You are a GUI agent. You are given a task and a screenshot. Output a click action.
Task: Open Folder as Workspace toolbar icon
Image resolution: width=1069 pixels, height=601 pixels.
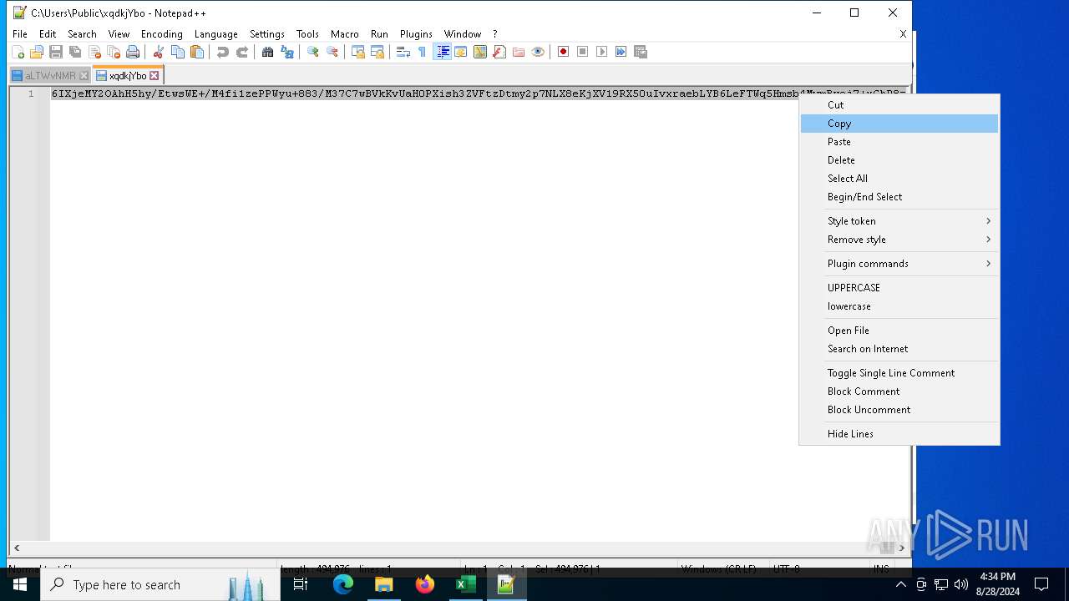click(x=518, y=52)
